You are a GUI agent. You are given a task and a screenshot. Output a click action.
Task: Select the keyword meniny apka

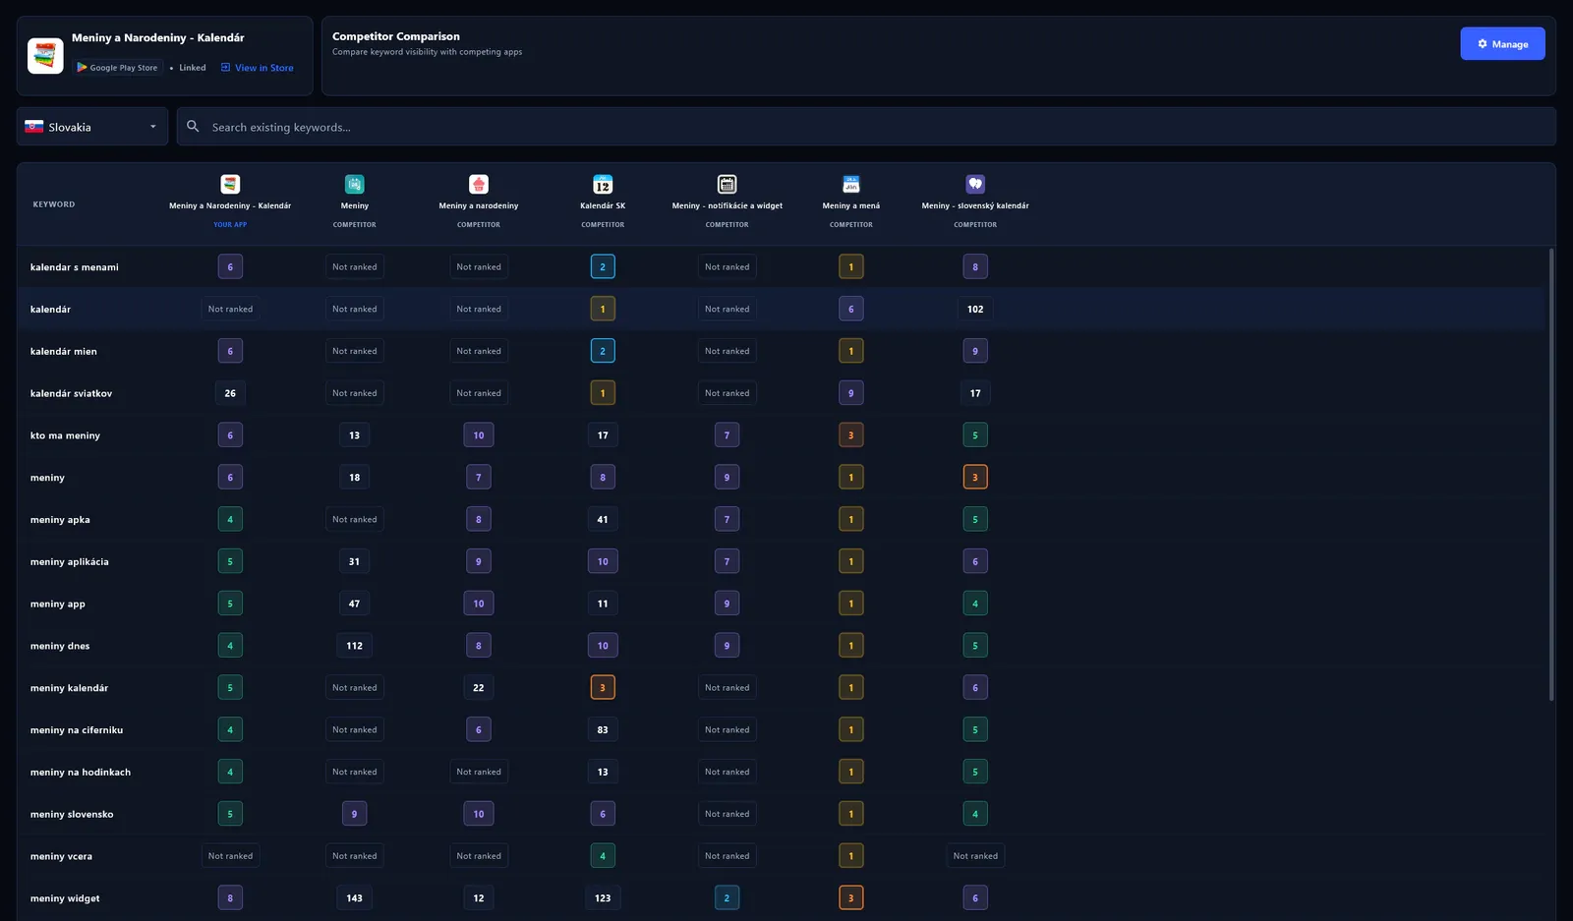coord(60,520)
